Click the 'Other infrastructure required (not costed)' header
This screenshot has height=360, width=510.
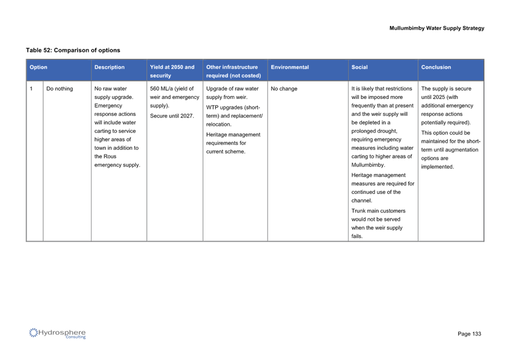(x=235, y=70)
